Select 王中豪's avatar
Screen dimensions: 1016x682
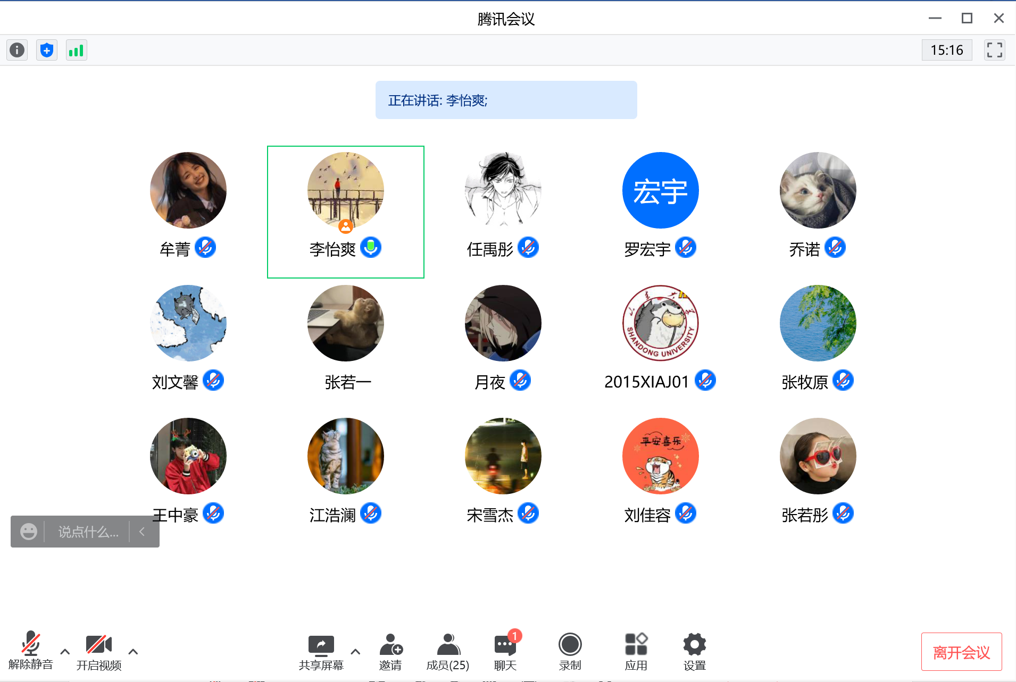(188, 456)
